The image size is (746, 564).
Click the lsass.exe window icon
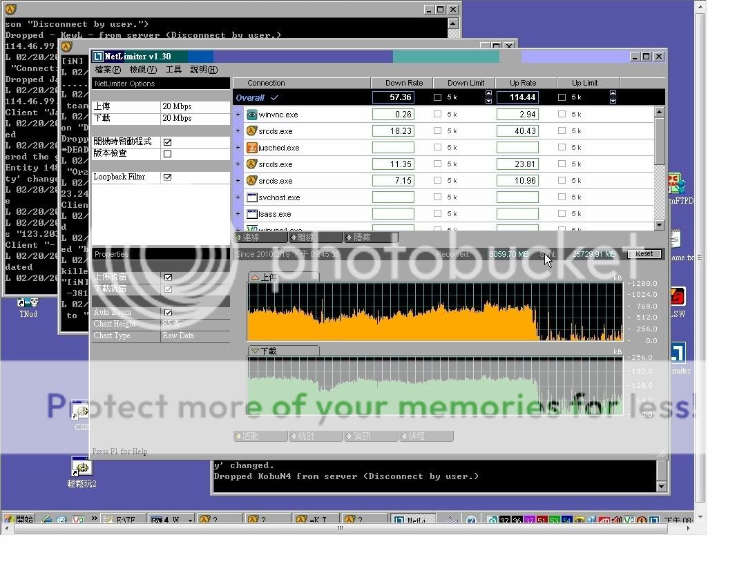point(251,214)
